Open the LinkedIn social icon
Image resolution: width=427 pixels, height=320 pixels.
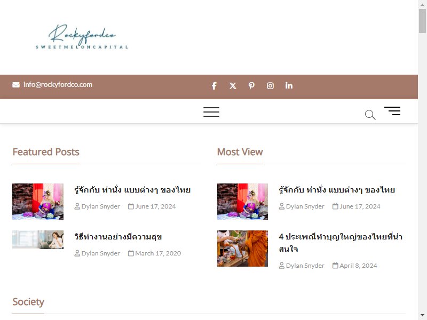click(289, 85)
